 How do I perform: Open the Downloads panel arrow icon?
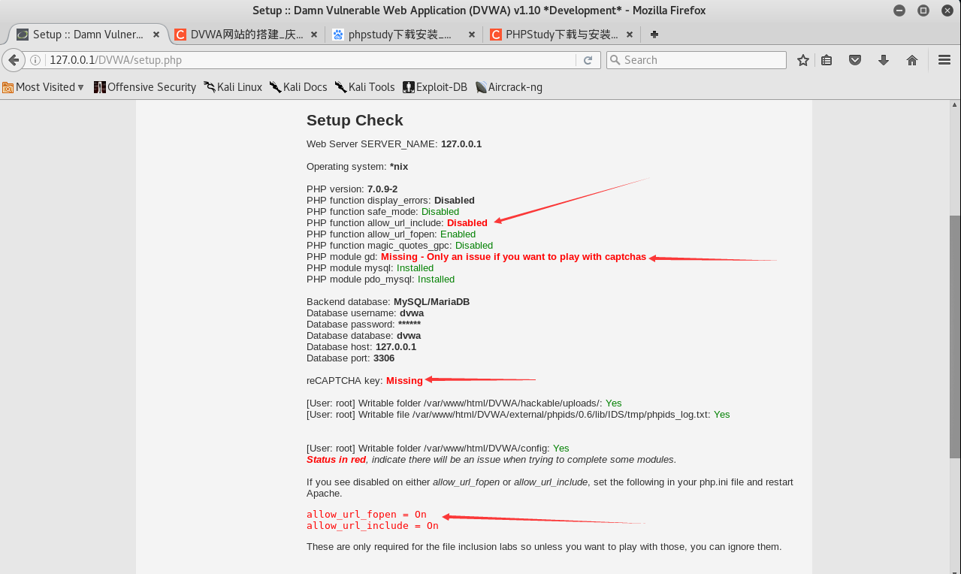(x=884, y=59)
